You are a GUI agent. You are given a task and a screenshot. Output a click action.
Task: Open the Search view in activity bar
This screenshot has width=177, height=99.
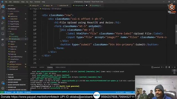click(3, 12)
